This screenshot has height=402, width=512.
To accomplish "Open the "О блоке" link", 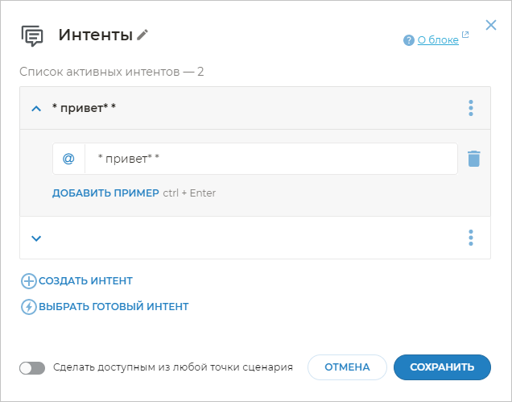I will (437, 40).
